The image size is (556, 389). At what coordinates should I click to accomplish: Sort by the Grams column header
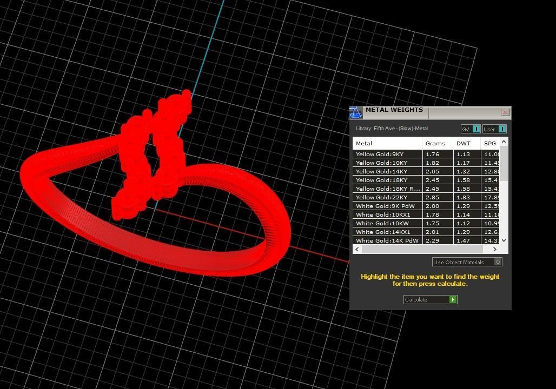438,144
